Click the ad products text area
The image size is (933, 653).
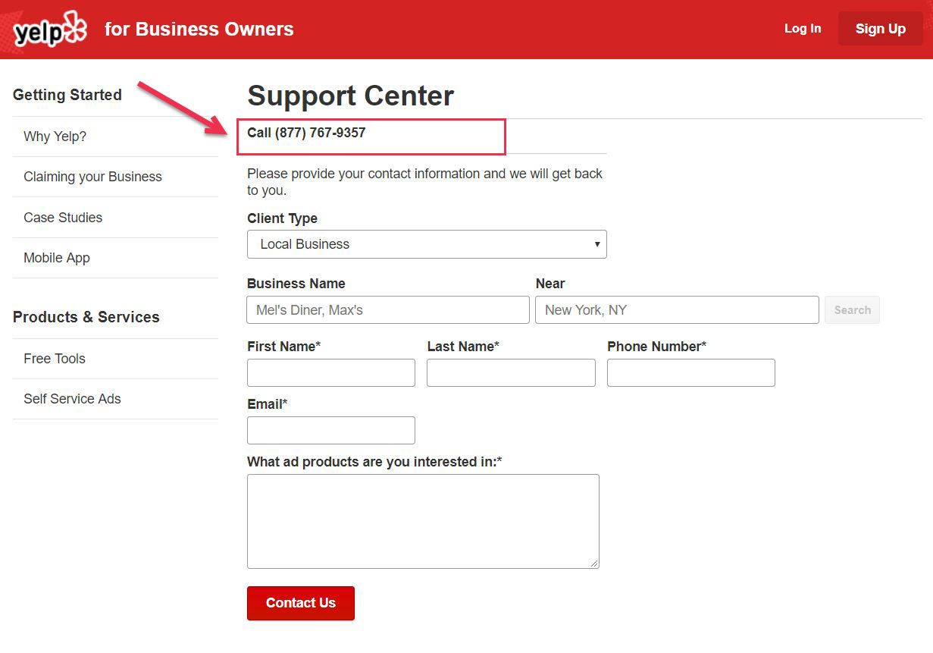[x=422, y=521]
